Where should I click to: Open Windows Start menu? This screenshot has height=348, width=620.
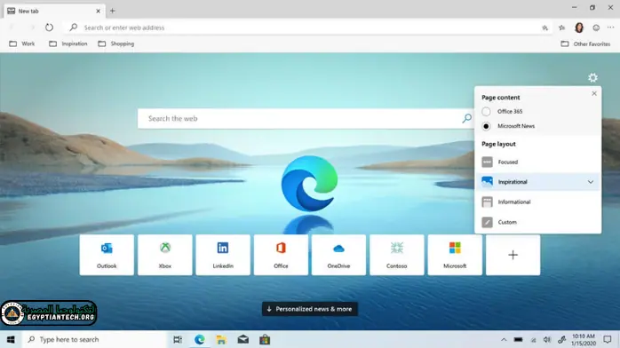[11, 339]
